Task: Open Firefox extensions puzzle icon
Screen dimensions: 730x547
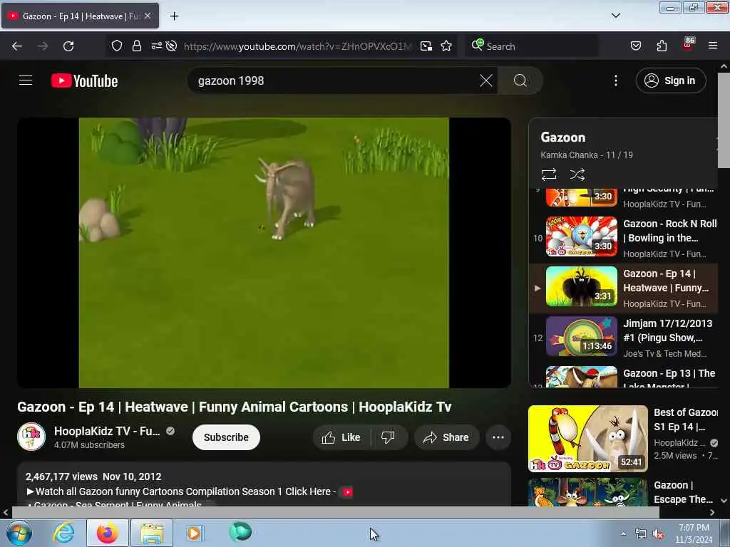Action: 662,46
